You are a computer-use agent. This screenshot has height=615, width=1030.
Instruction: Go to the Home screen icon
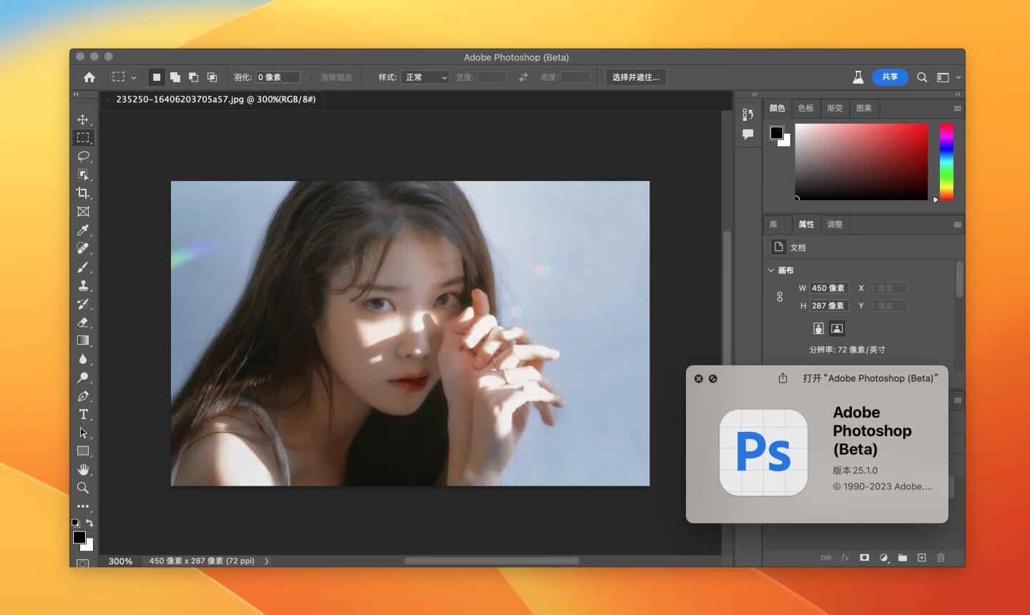[89, 77]
